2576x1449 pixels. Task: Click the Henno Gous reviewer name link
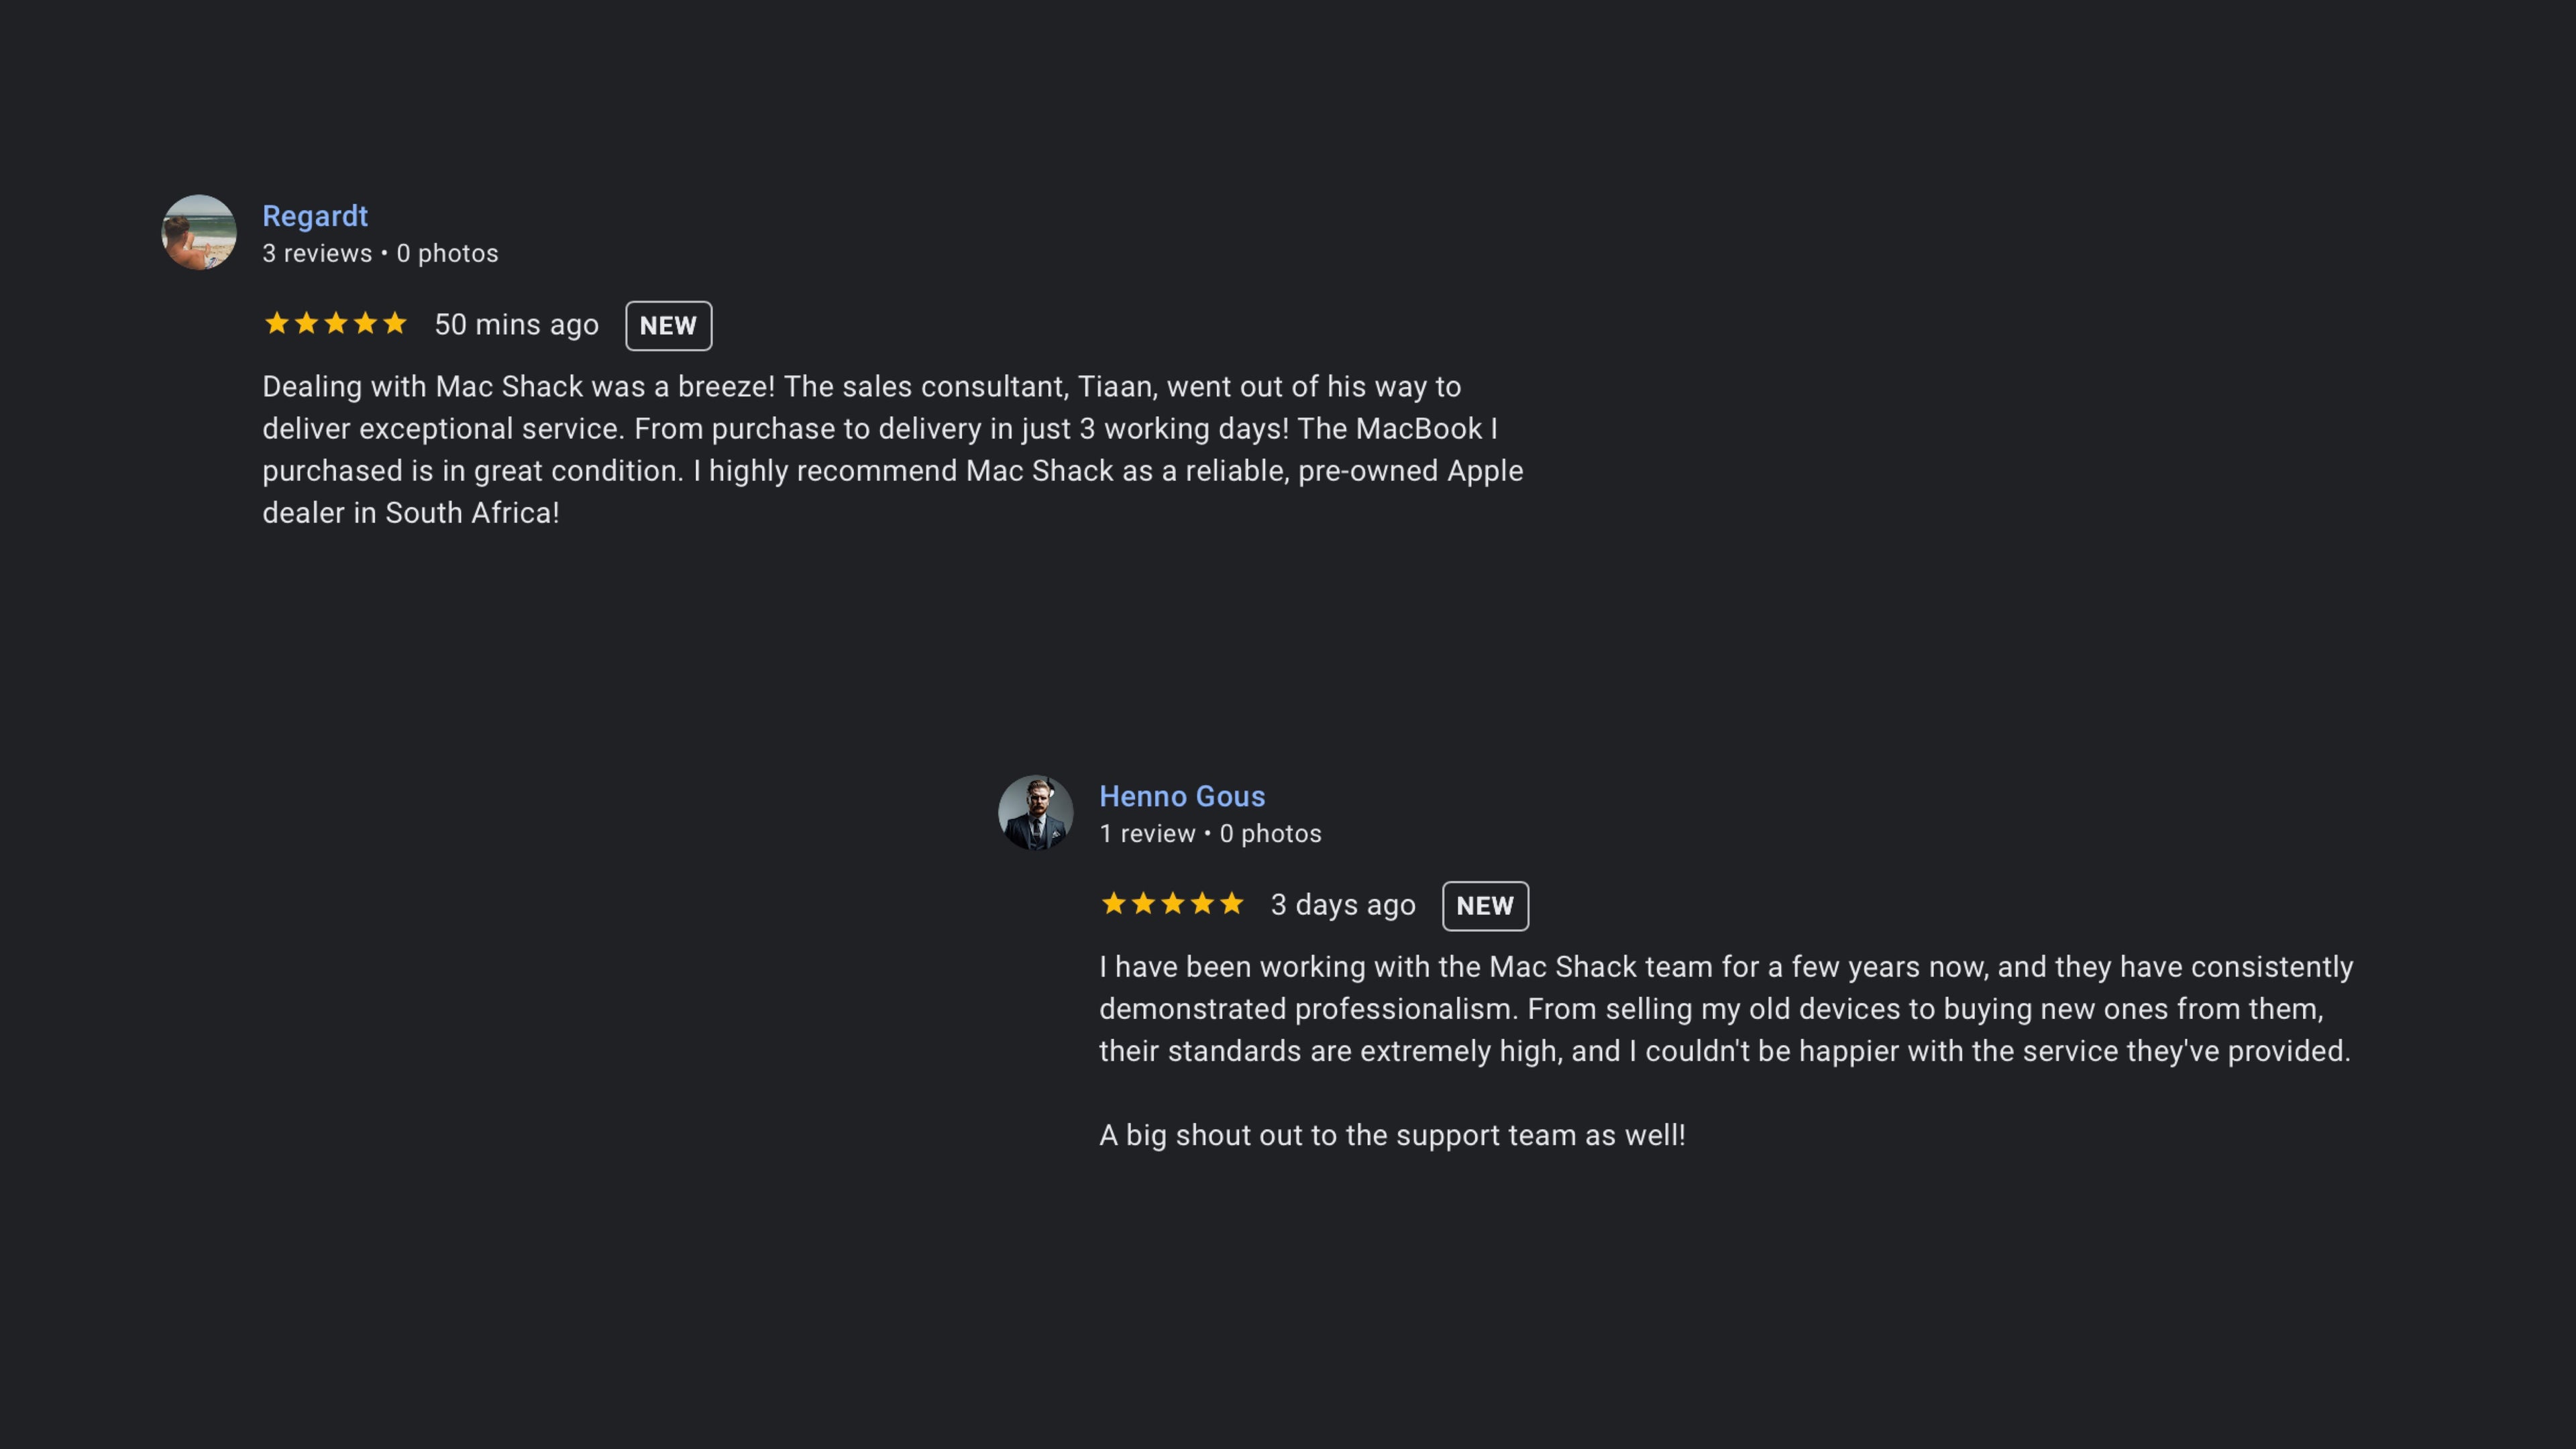[1182, 796]
